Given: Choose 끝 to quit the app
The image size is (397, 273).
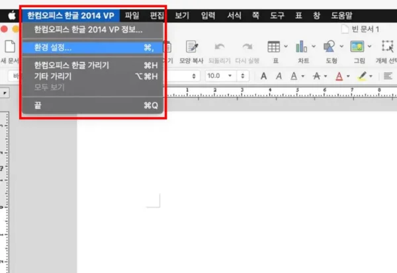Looking at the screenshot, I should [93, 105].
